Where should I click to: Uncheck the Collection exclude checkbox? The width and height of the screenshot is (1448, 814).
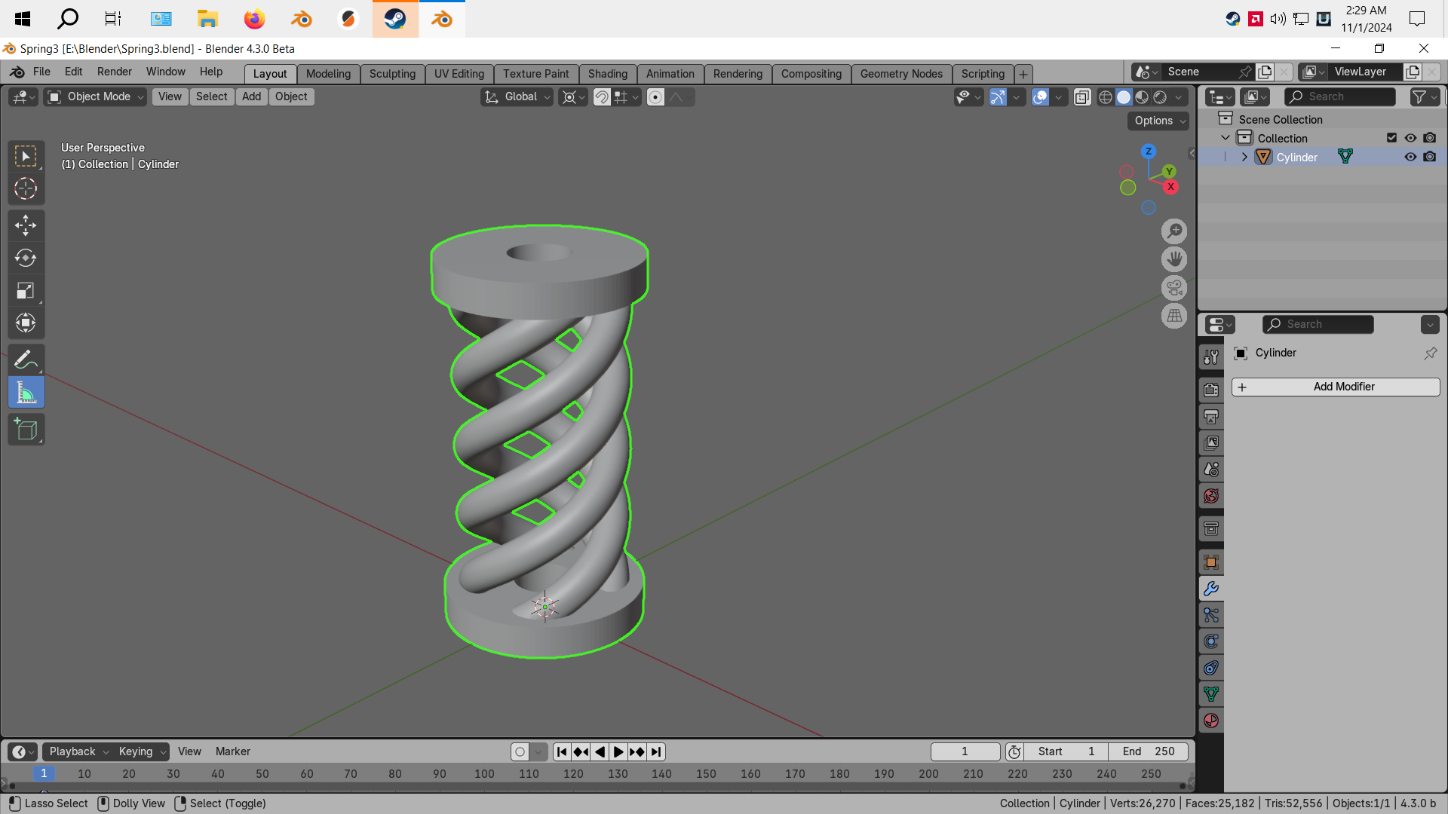(1391, 138)
